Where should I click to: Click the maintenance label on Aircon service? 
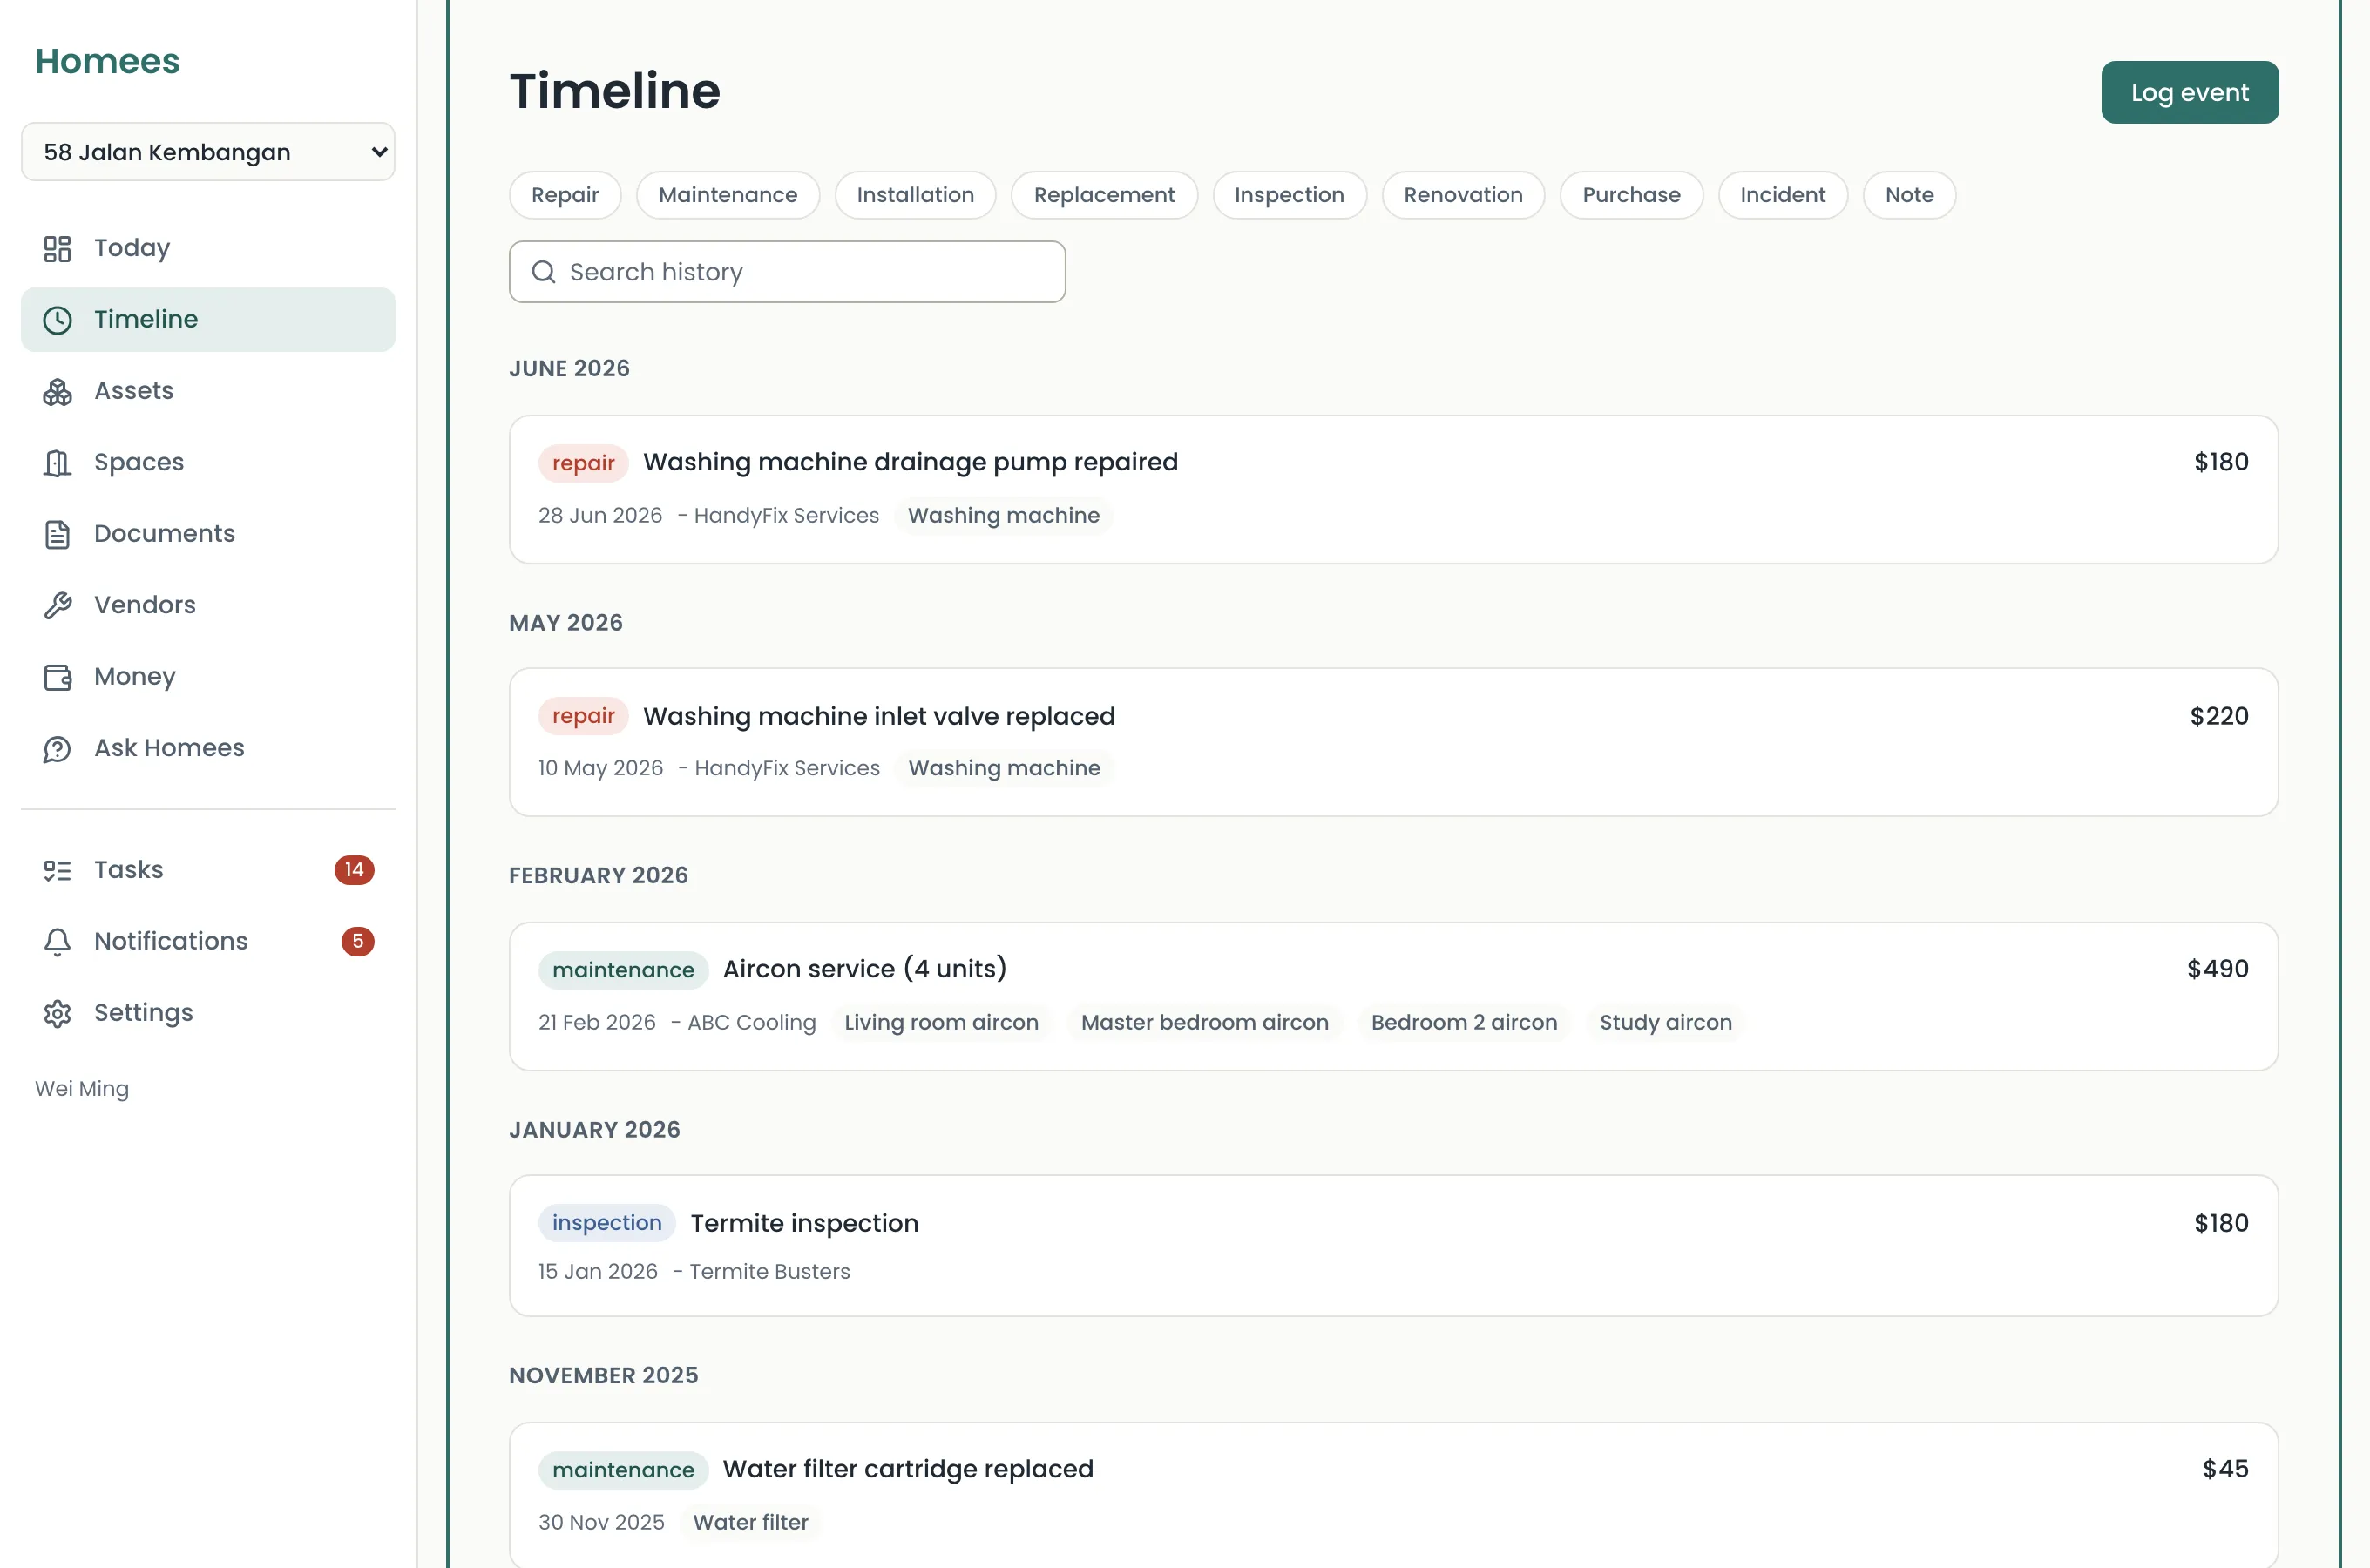click(623, 970)
